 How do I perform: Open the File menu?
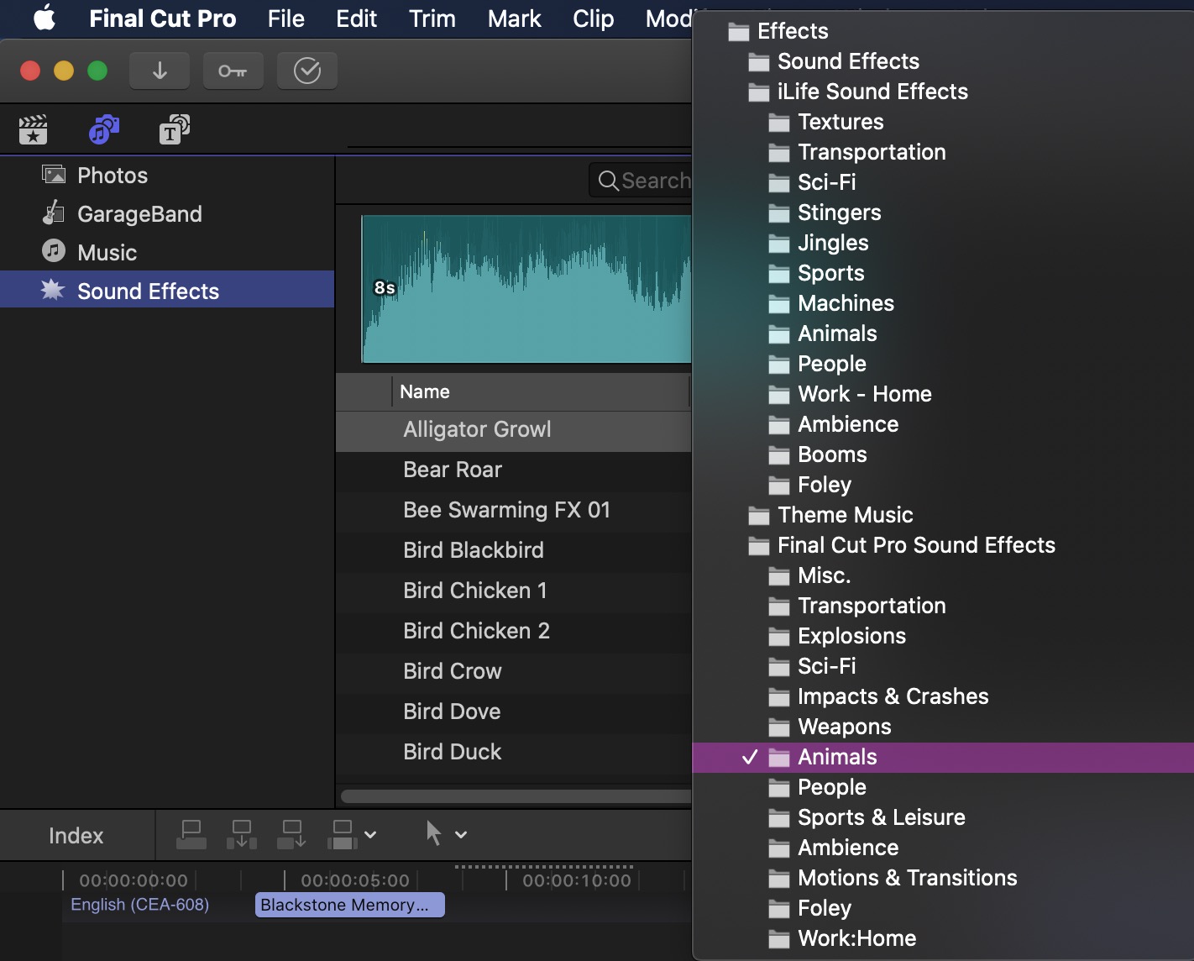[286, 18]
